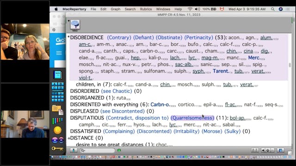Follow the (Defiant) cross-reference link
The image size is (296, 166).
[143, 37]
